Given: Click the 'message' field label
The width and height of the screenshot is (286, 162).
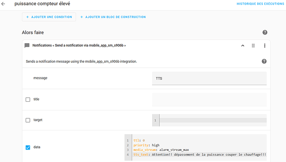Looking at the screenshot, I should (x=40, y=78).
